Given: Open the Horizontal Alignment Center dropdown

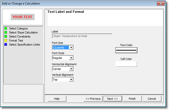Looking at the screenshot, I should (71, 69).
